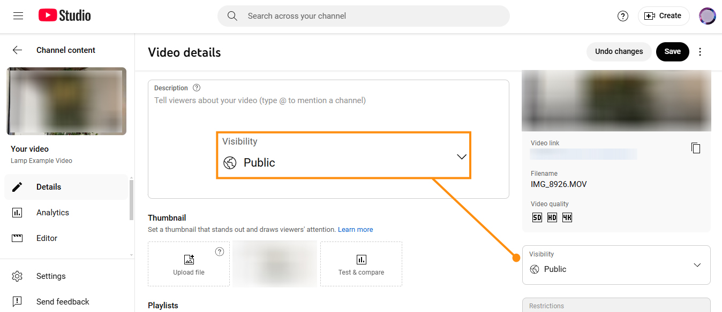Image resolution: width=722 pixels, height=312 pixels.
Task: Open Settings from the sidebar
Action: coord(51,276)
